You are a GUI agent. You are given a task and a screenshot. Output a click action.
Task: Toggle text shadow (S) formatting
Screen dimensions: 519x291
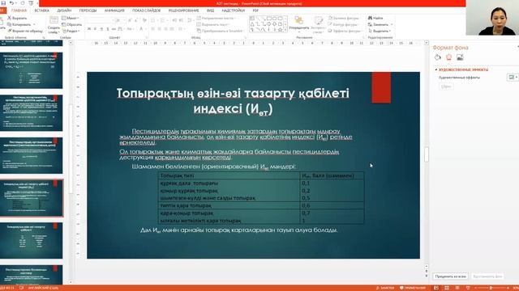point(108,29)
